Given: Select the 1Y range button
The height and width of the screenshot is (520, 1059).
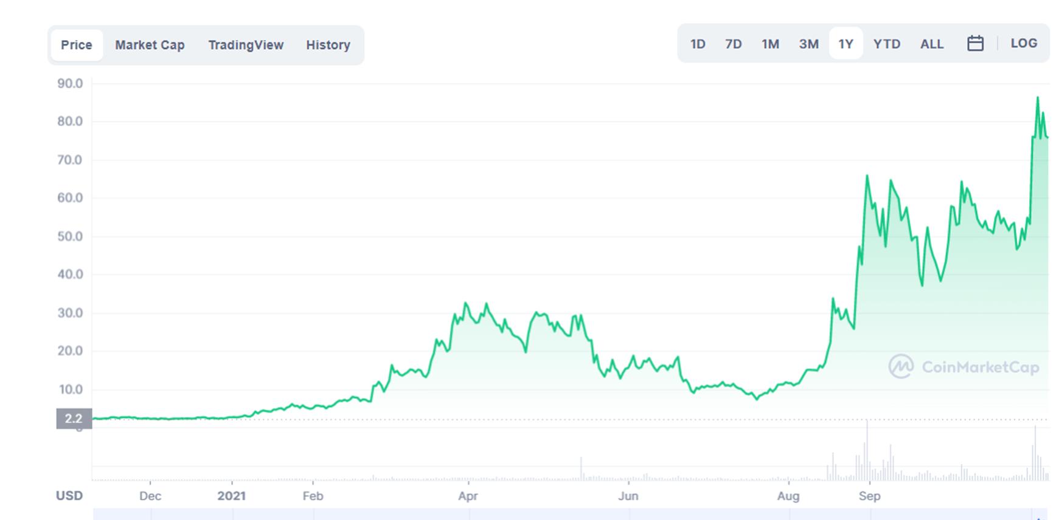Looking at the screenshot, I should coord(845,44).
